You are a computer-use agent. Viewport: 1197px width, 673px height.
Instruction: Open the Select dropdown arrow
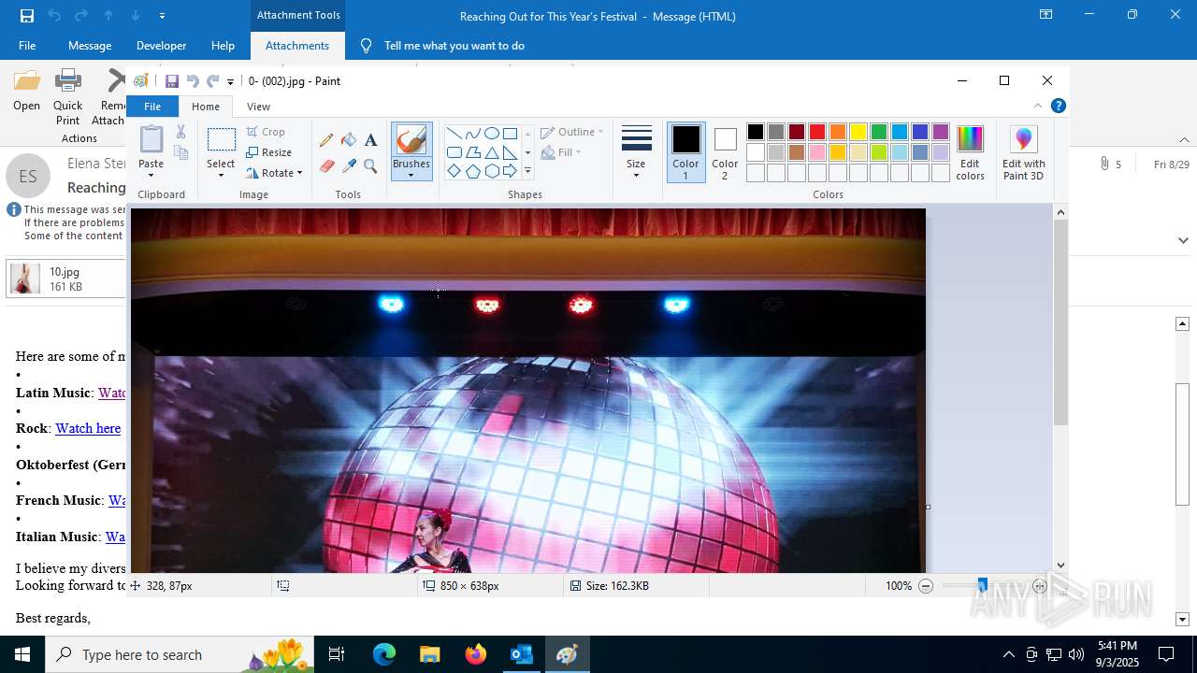point(221,175)
